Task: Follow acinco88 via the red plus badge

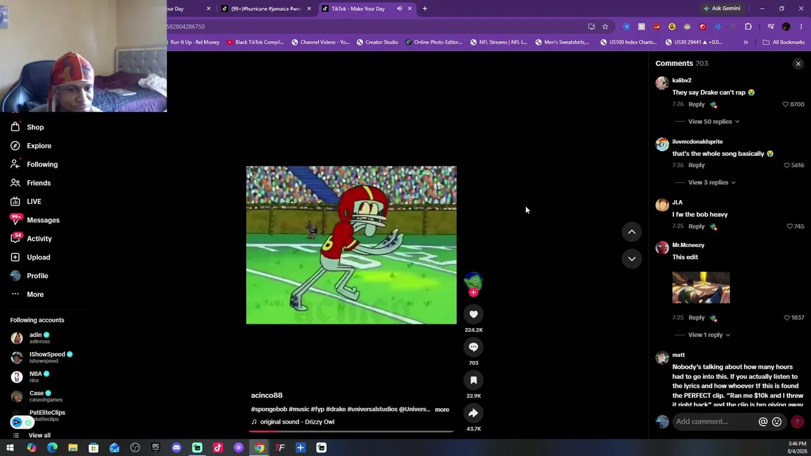Action: click(473, 293)
